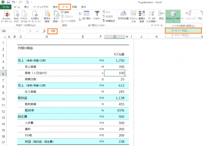Click formula bar value 100
Viewport: 203px width, 146px height.
53,31
